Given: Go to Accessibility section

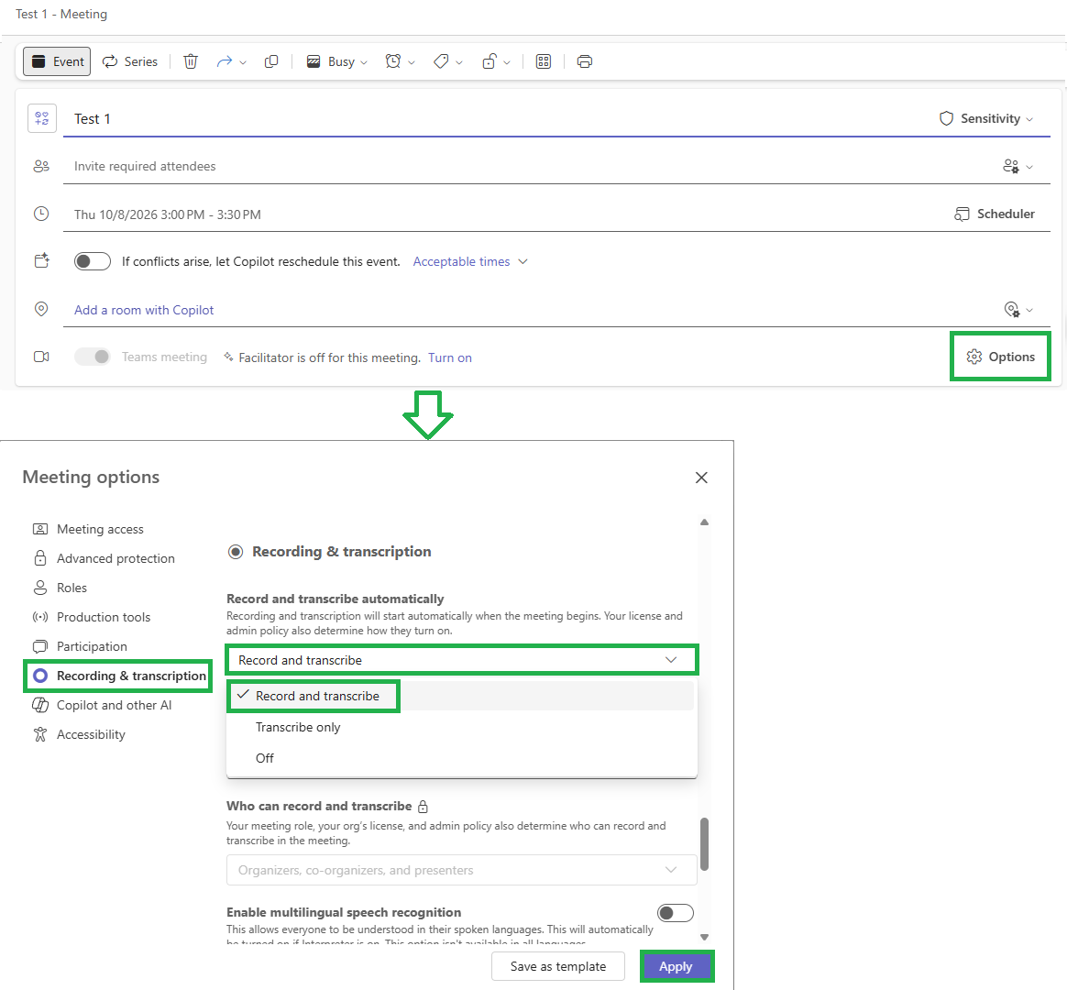Looking at the screenshot, I should [x=79, y=735].
